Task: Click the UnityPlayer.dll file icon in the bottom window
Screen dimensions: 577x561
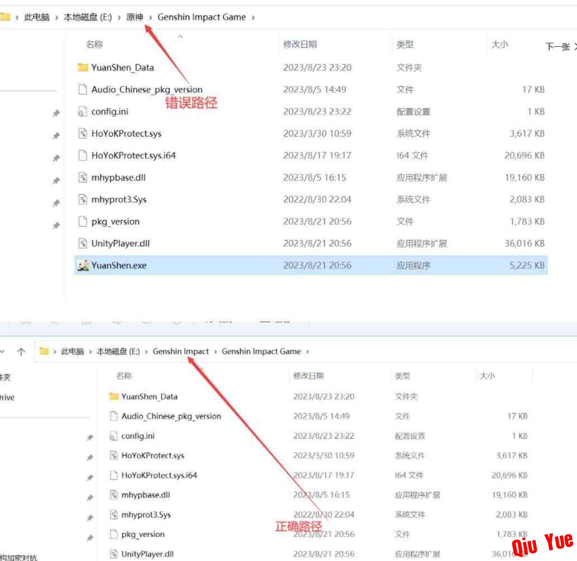Action: point(114,554)
